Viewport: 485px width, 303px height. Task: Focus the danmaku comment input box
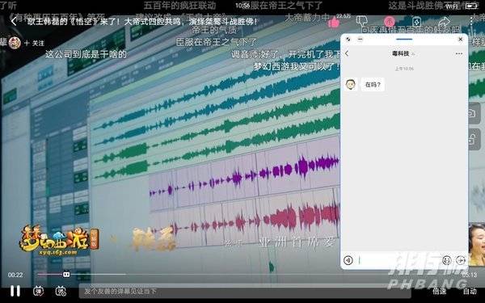click(244, 291)
